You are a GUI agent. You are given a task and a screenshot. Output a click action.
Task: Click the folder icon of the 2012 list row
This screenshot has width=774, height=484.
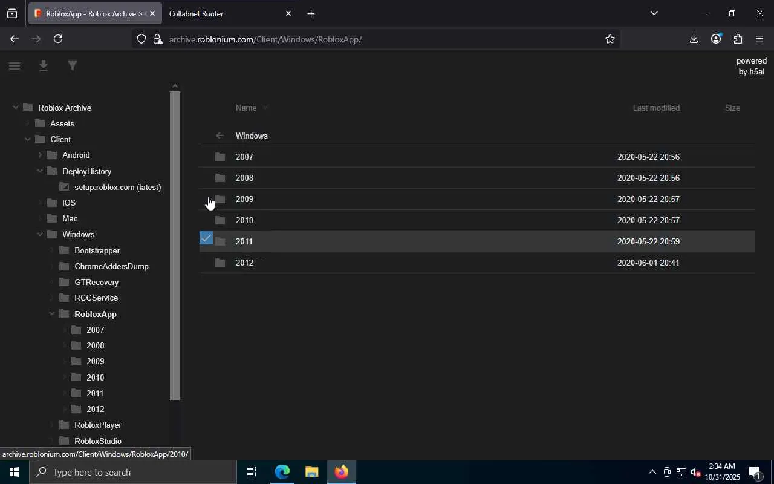[x=220, y=263]
